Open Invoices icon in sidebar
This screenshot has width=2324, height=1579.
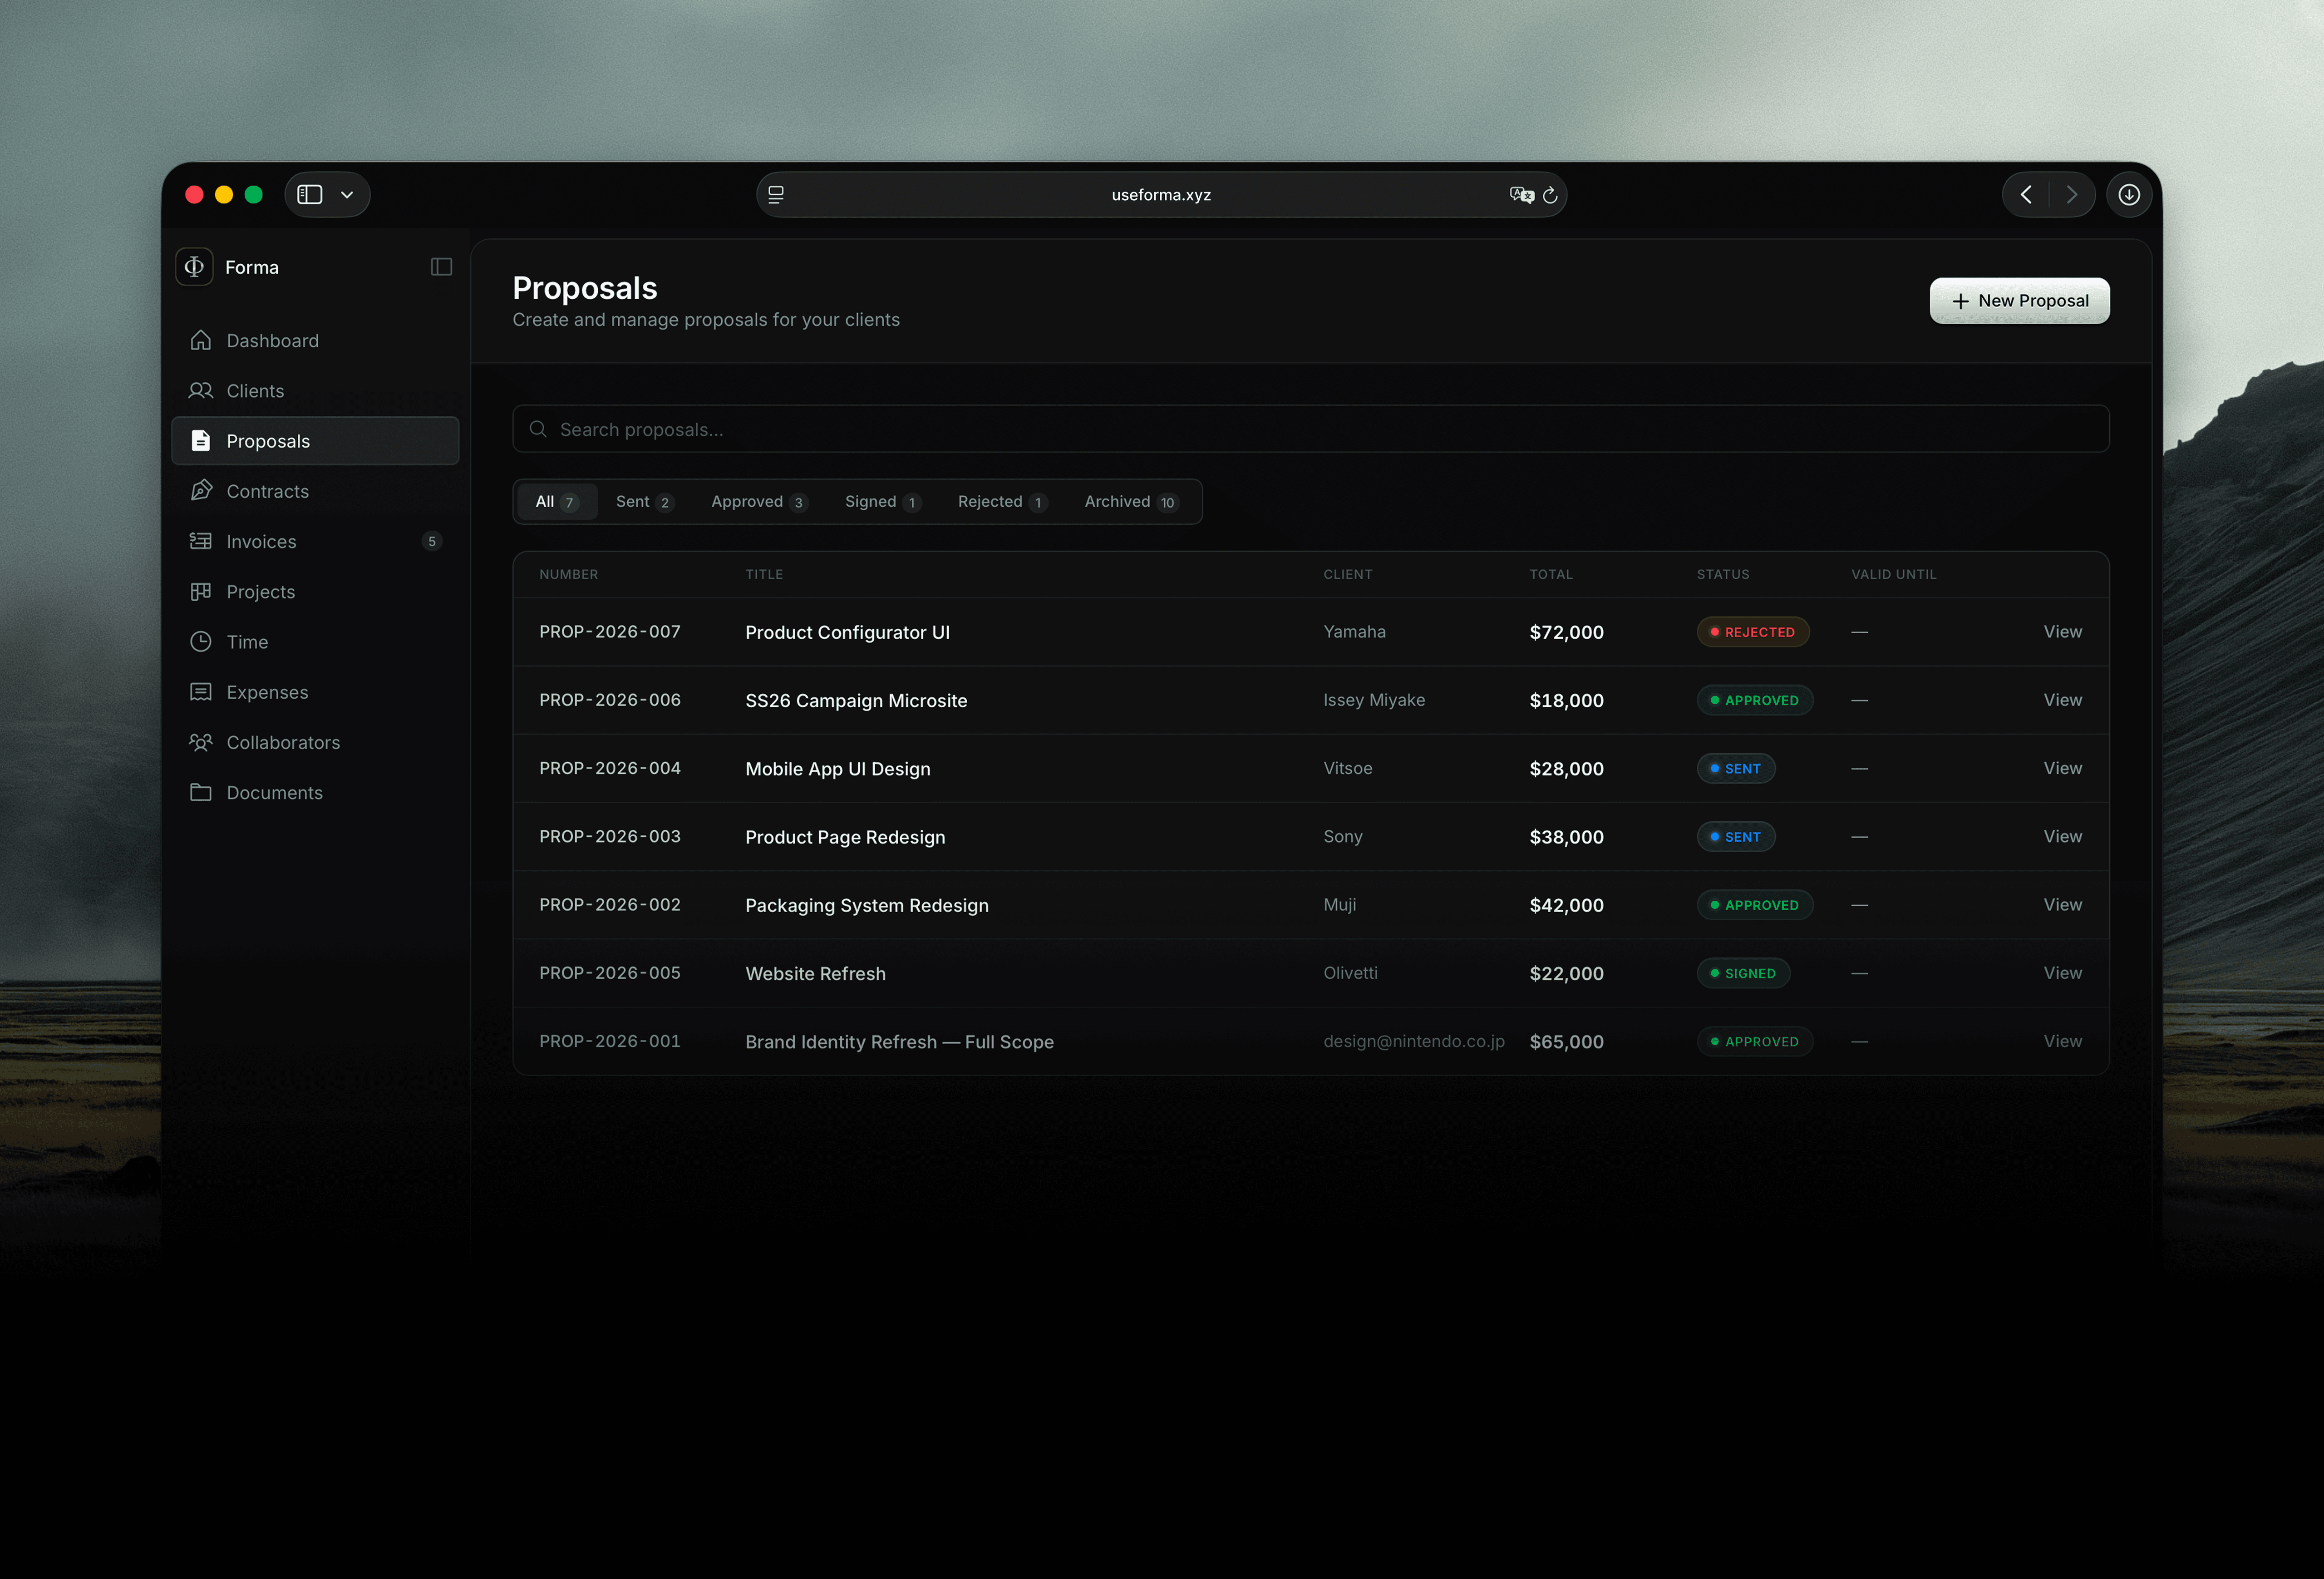[201, 541]
